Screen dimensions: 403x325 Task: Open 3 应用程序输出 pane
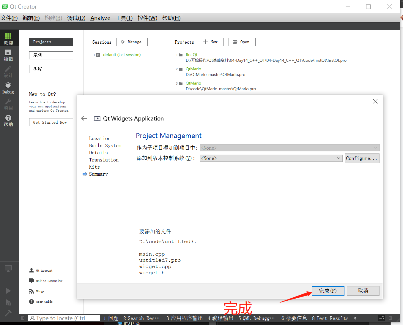pyautogui.click(x=184, y=318)
